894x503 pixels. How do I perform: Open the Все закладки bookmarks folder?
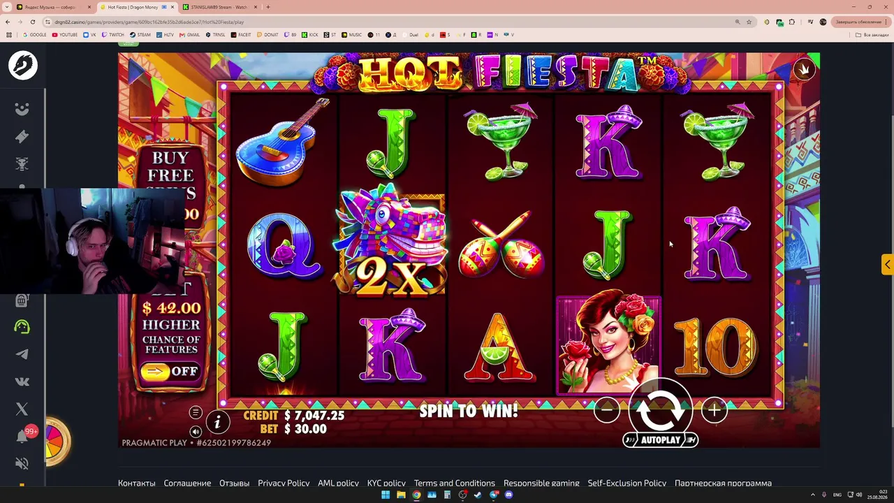[874, 34]
